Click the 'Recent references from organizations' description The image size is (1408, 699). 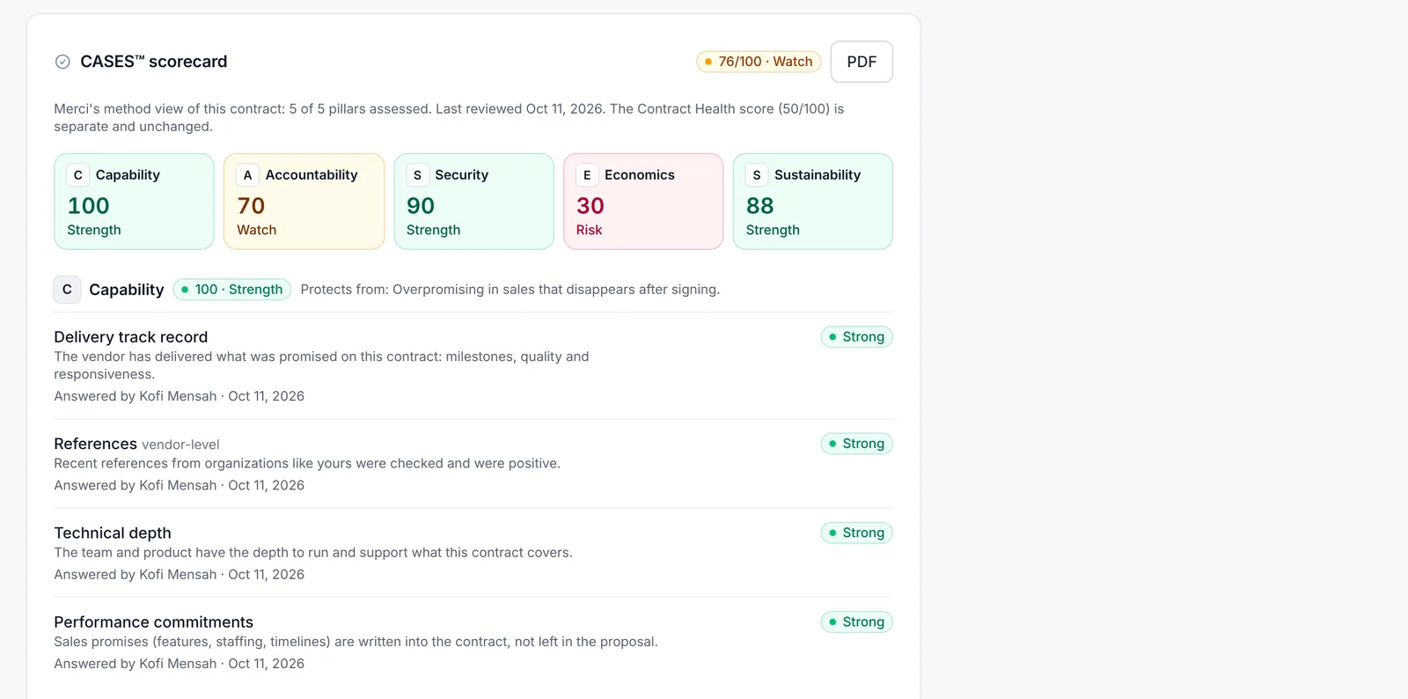(x=307, y=463)
